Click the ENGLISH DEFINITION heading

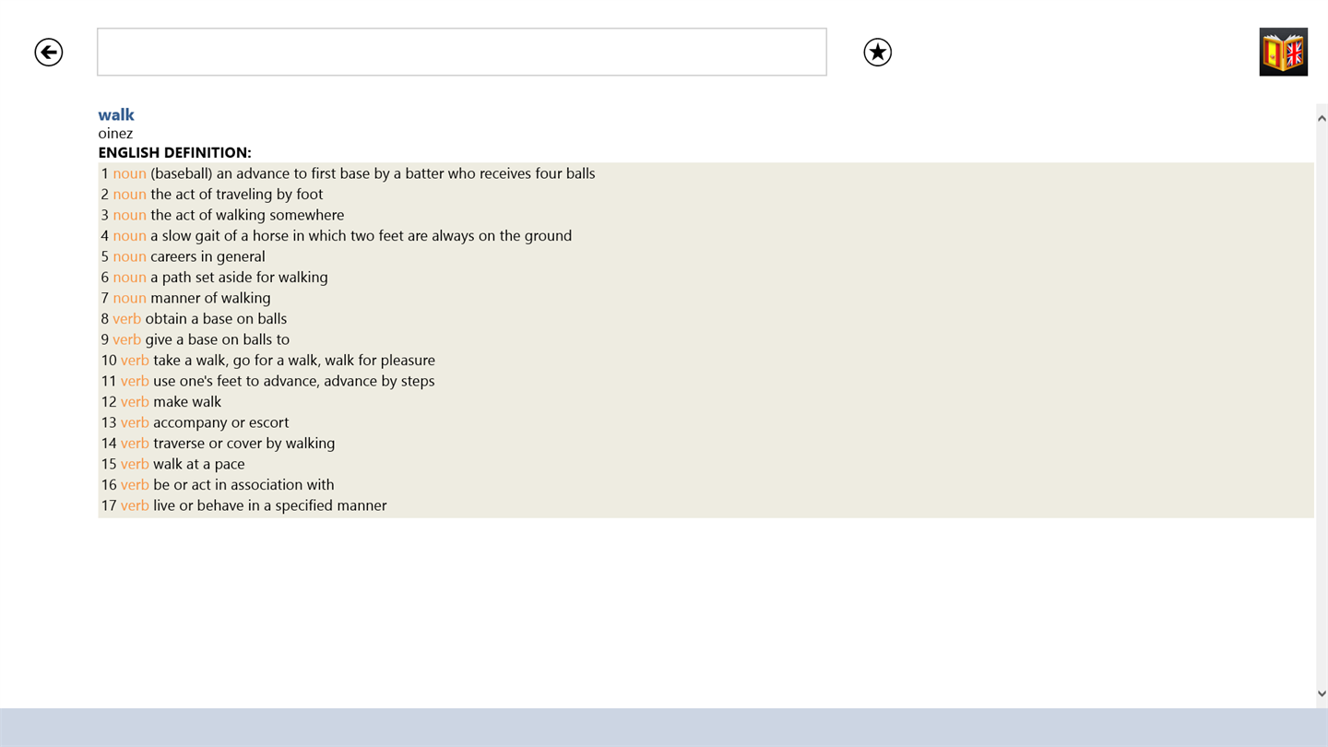pos(174,153)
